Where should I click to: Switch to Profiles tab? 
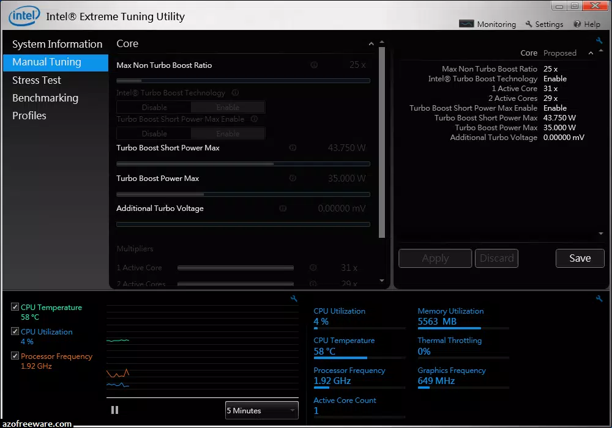tap(29, 116)
